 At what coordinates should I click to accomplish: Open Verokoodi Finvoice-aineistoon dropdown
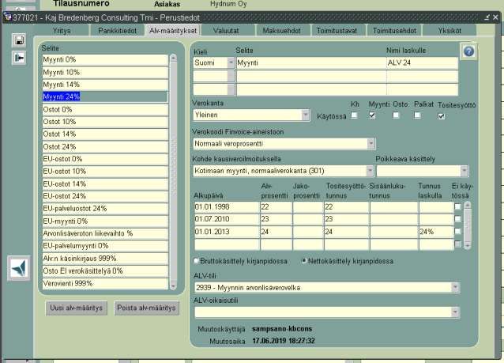point(371,143)
